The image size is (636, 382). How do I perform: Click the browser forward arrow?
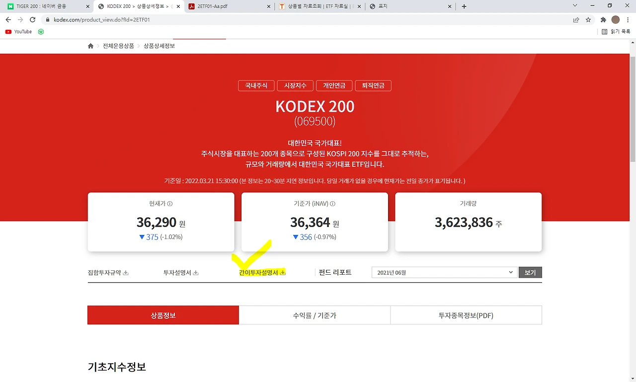(x=20, y=20)
